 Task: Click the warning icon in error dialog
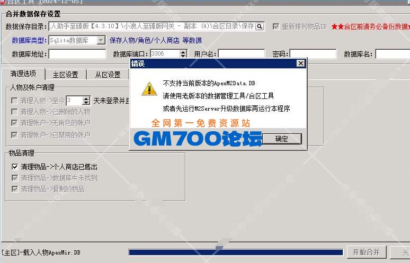point(149,89)
